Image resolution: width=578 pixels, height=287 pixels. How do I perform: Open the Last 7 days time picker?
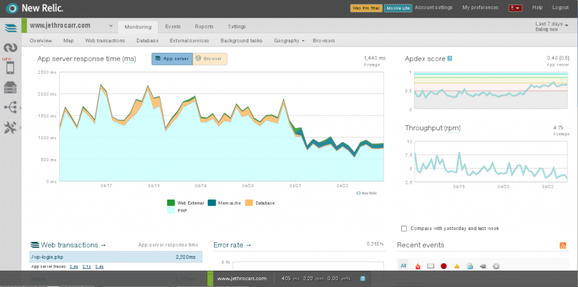[x=551, y=27]
